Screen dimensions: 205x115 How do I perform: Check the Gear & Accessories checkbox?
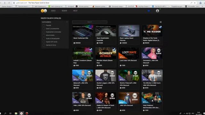point(44,29)
